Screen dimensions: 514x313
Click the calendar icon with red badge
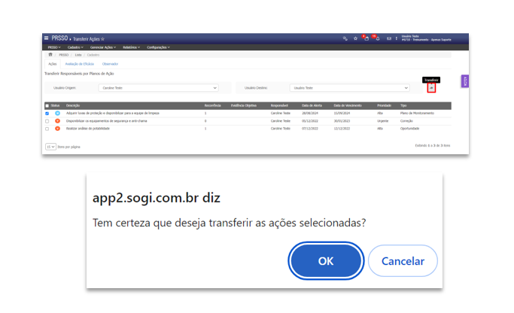[366, 38]
